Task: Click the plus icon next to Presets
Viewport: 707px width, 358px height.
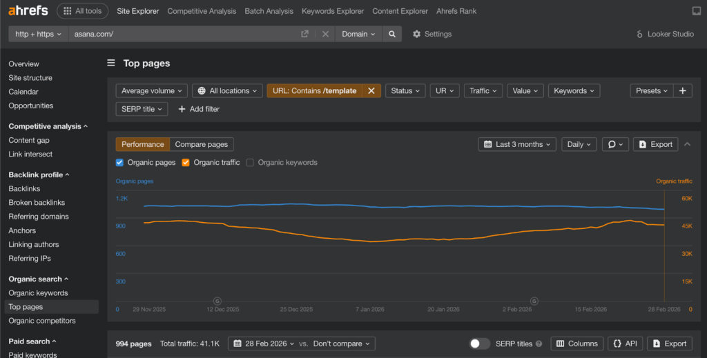Action: point(682,90)
